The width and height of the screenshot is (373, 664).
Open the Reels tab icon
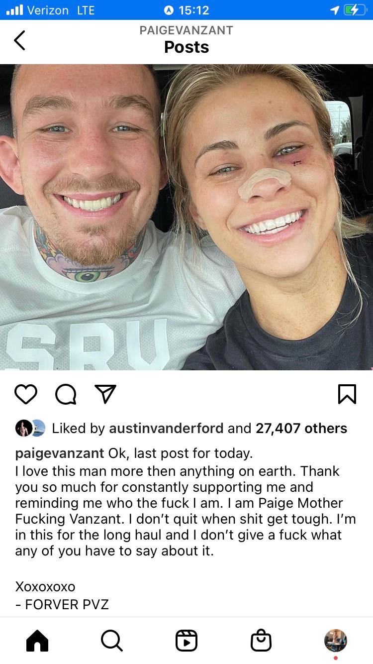[186, 641]
